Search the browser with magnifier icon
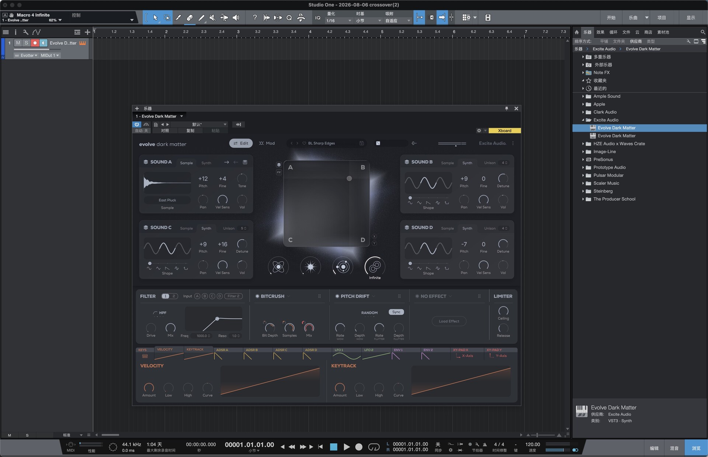708x457 pixels. [x=703, y=32]
